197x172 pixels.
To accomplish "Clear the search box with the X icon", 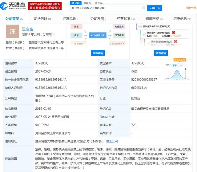I will point(144,8).
